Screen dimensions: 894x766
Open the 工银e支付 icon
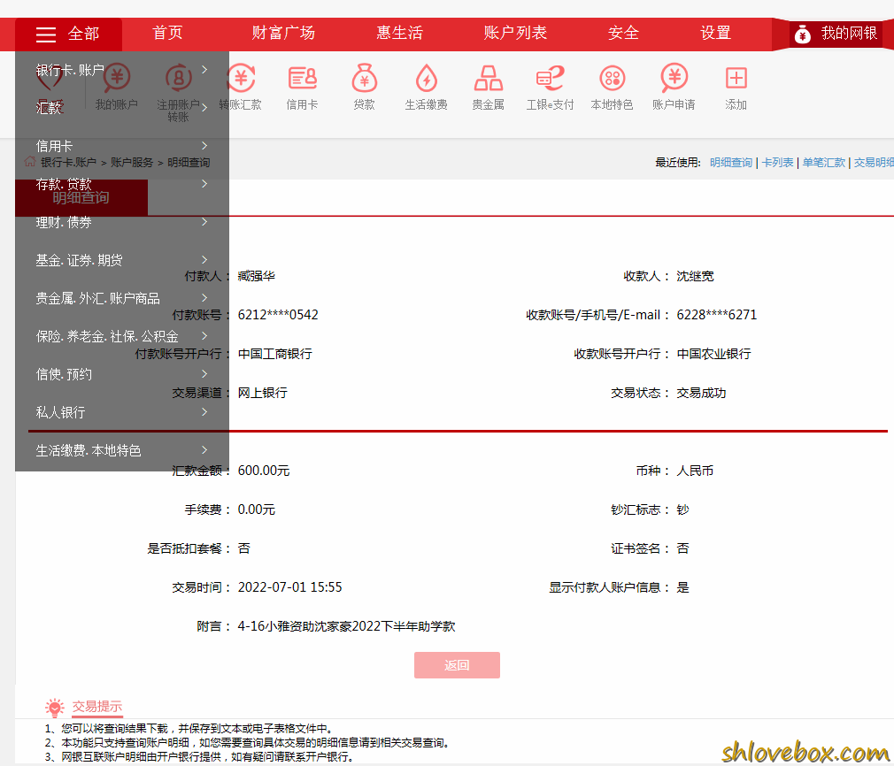pyautogui.click(x=551, y=78)
